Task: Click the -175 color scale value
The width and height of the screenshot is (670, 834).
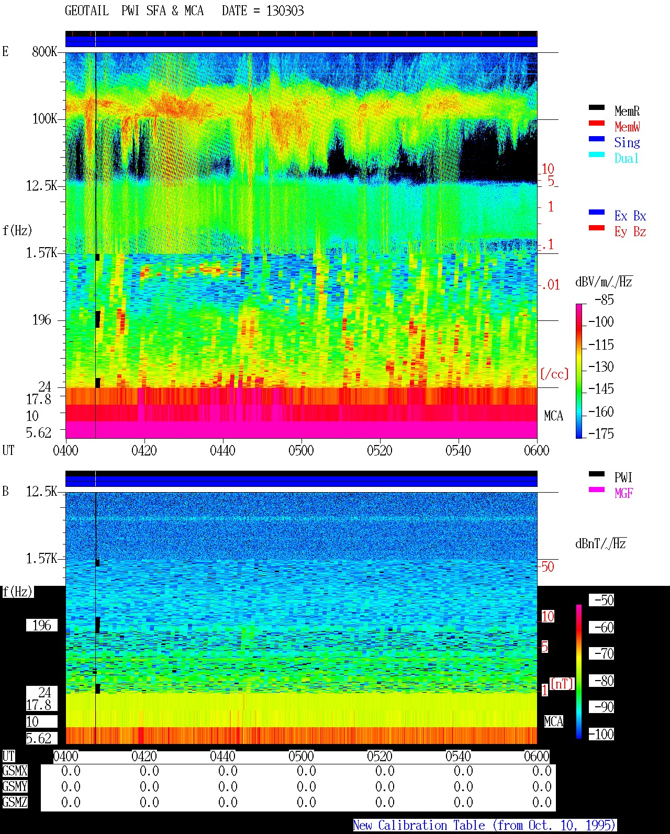Action: tap(601, 433)
